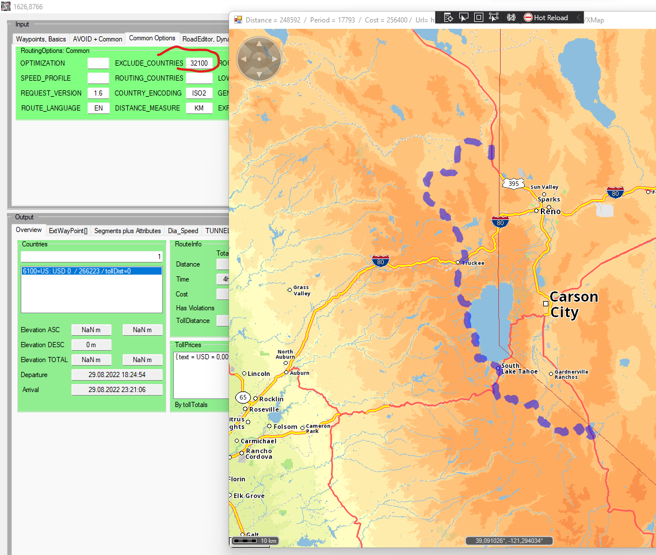The width and height of the screenshot is (656, 555).
Task: Click the Hot Reload indicator
Action: click(x=546, y=18)
